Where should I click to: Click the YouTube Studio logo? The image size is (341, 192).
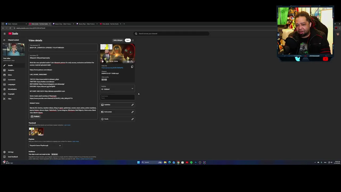[x=13, y=34]
